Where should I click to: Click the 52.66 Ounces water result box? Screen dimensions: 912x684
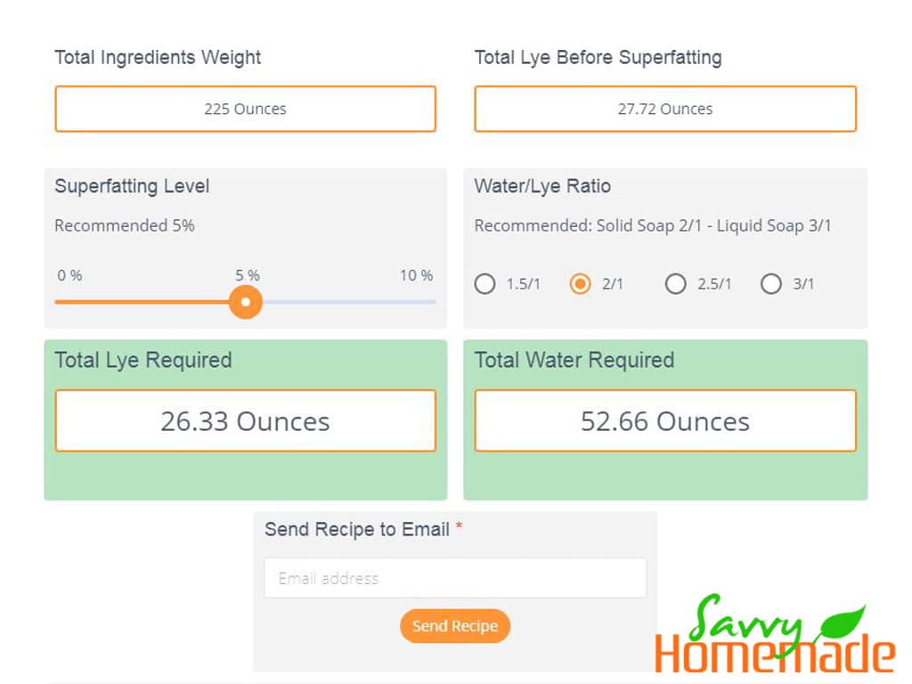tap(664, 420)
